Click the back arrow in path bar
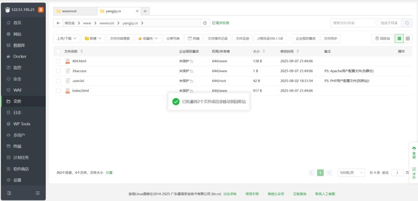This screenshot has width=418, height=201. [58, 23]
